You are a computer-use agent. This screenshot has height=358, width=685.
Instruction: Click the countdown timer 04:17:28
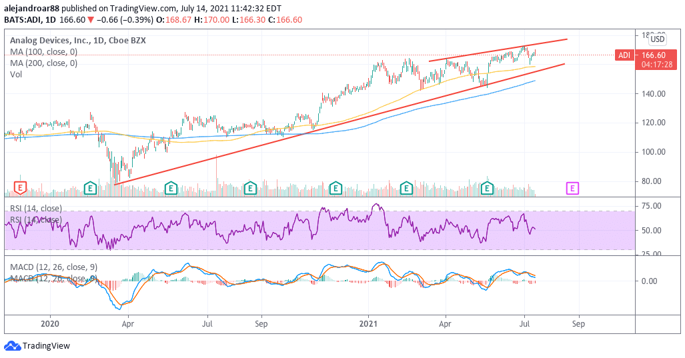[657, 65]
